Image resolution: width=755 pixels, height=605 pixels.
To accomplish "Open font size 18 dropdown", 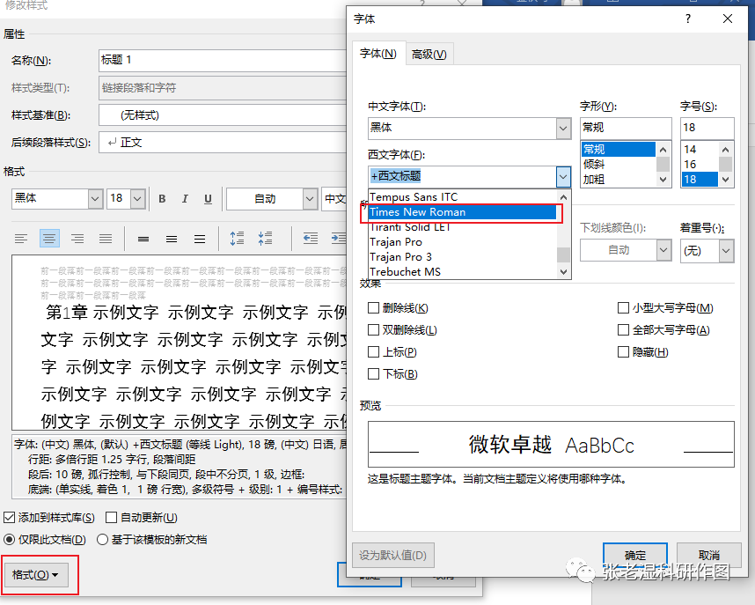I will tap(137, 199).
